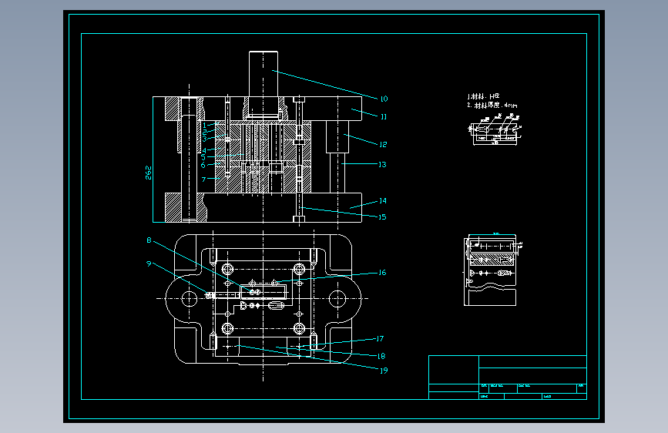The height and width of the screenshot is (433, 668).
Task: Select the callout number 7 label
Action: (x=203, y=180)
